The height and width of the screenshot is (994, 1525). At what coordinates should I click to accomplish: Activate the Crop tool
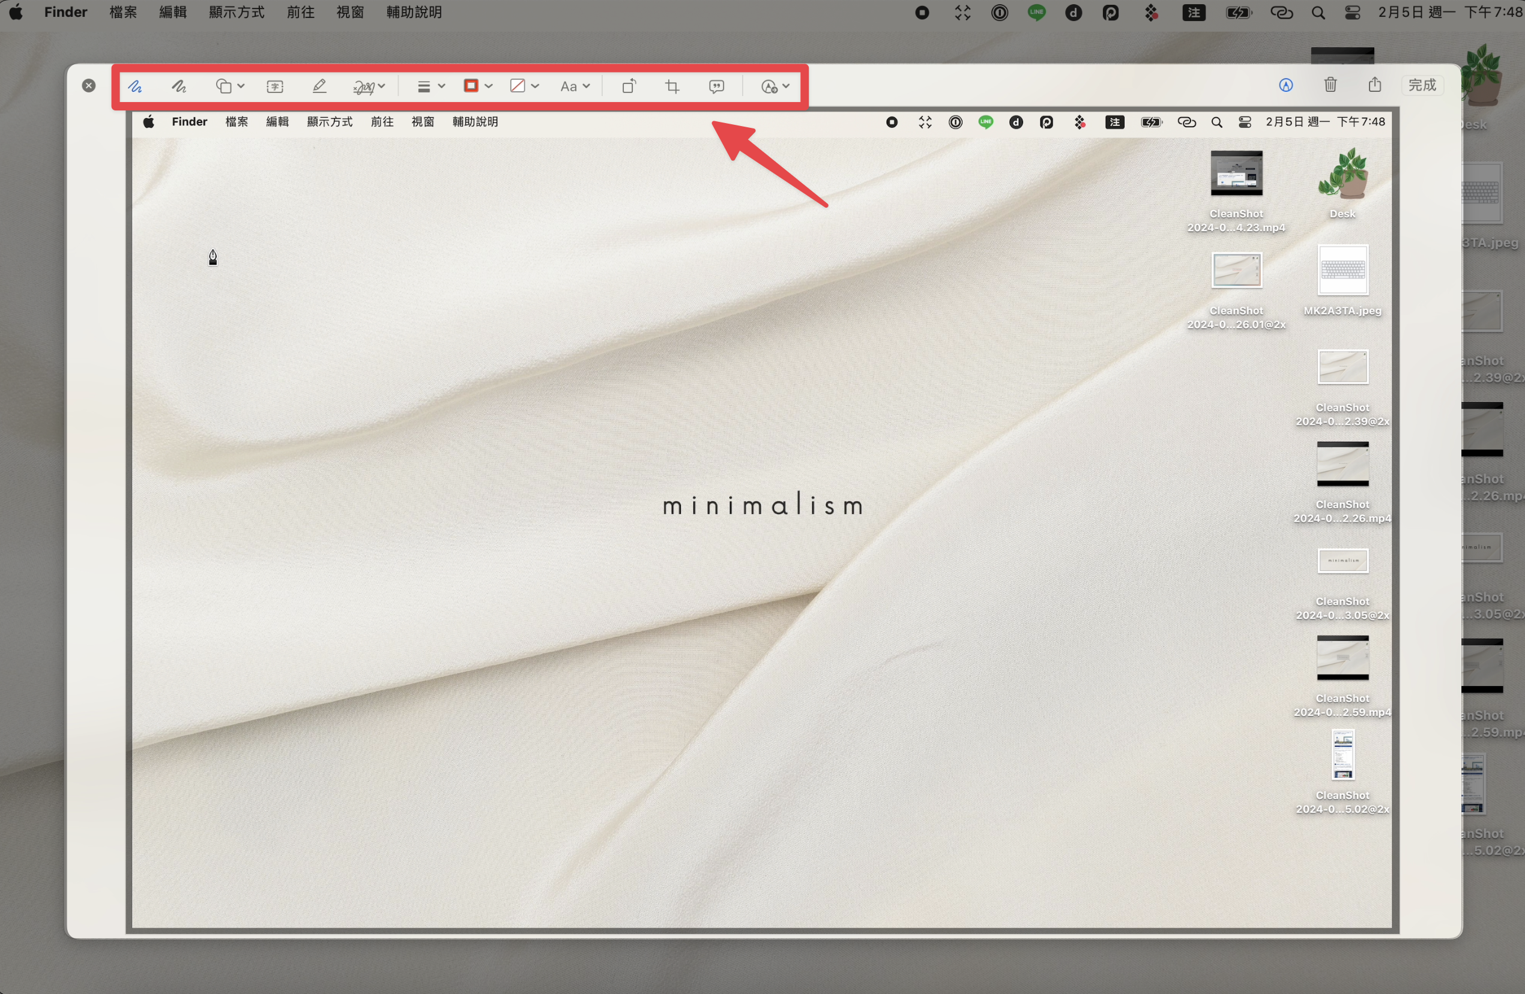[672, 86]
